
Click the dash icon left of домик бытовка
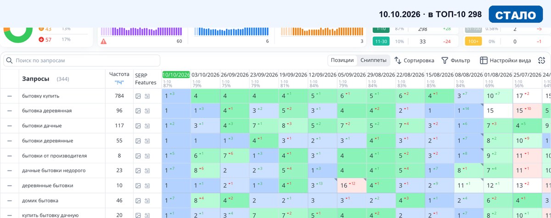(x=9, y=201)
